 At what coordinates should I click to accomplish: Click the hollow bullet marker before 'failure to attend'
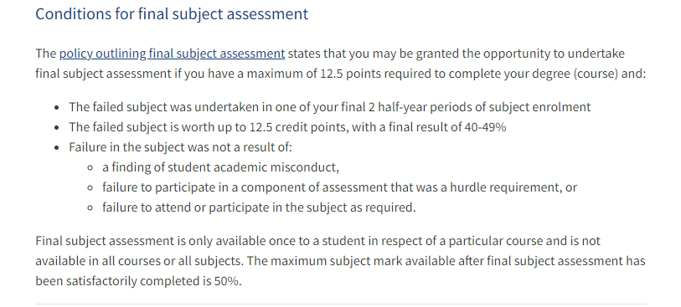90,207
